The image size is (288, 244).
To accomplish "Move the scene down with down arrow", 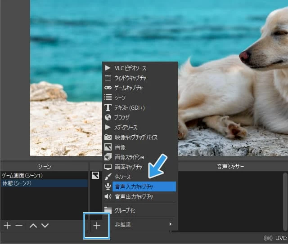I will (45, 226).
